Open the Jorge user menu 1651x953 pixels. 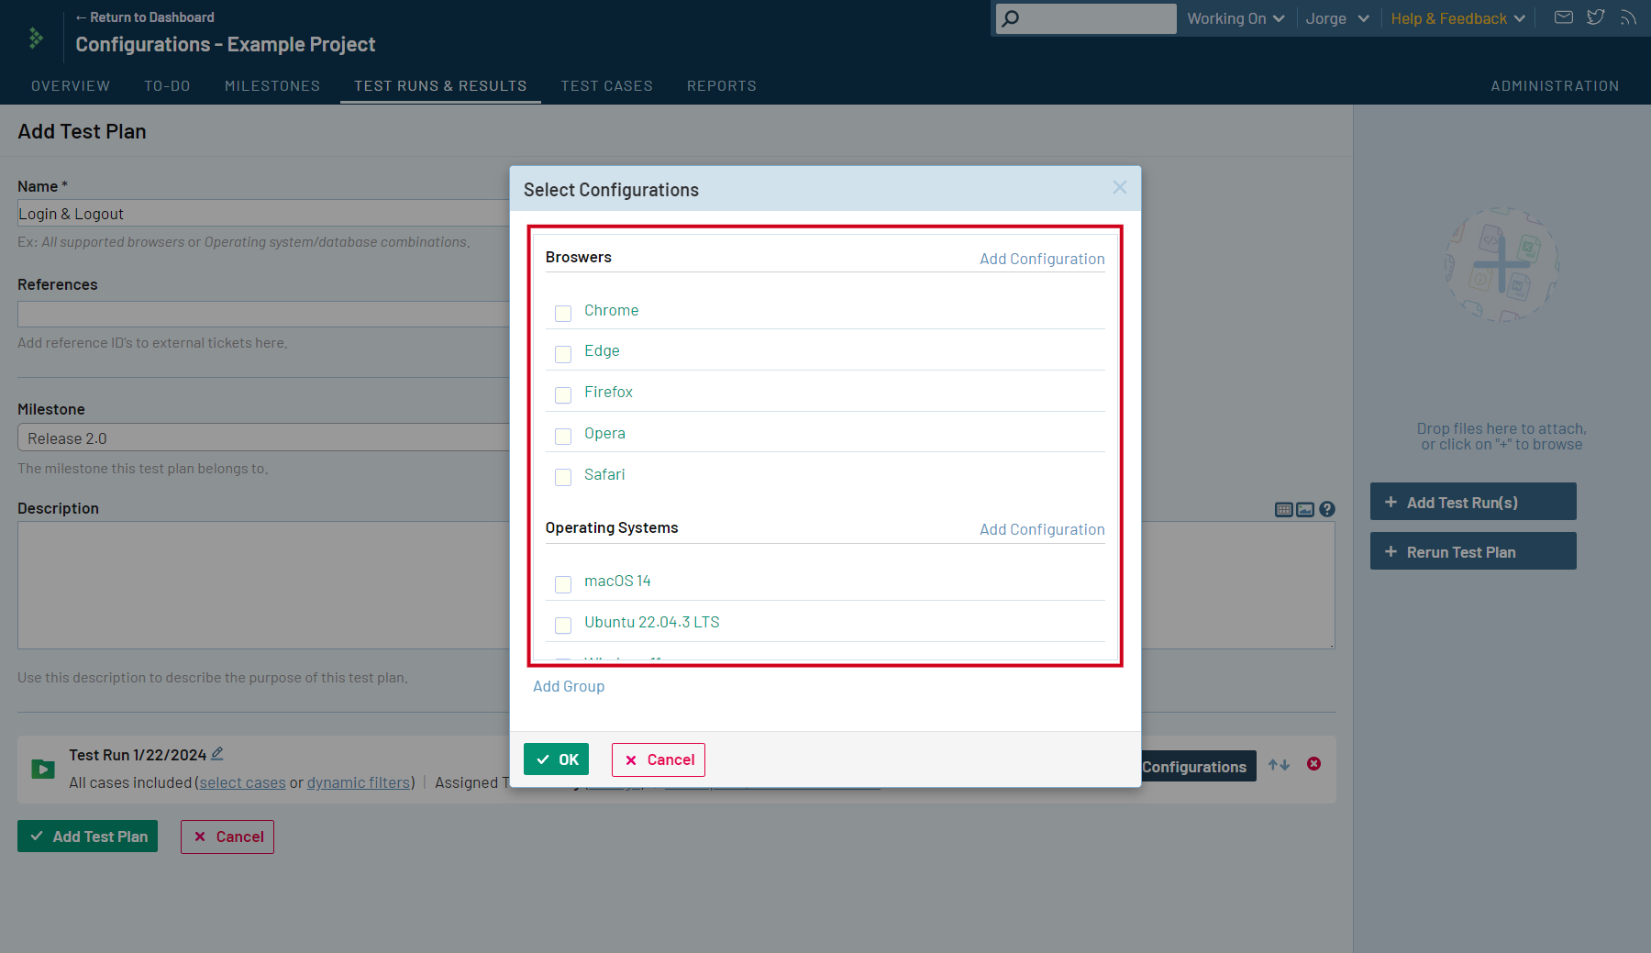[1336, 18]
